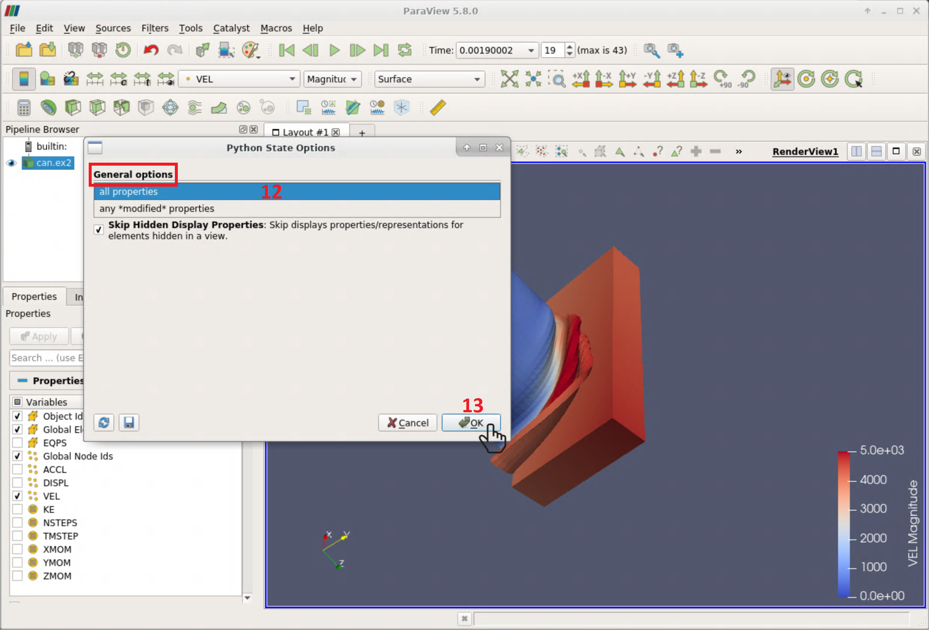Check the ACCL variable checkbox
Image resolution: width=929 pixels, height=630 pixels.
17,469
